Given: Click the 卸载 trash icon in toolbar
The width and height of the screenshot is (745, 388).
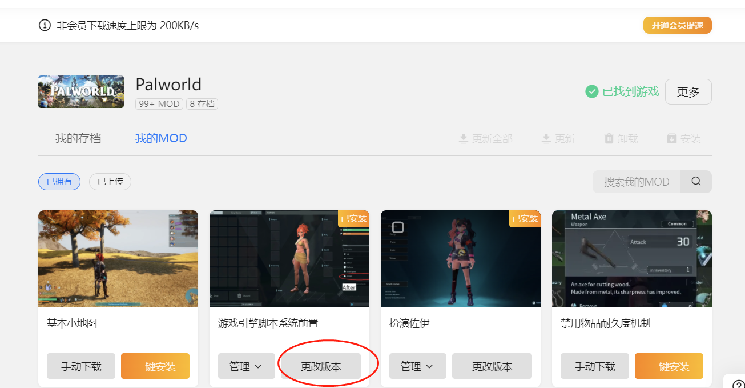Looking at the screenshot, I should click(609, 139).
